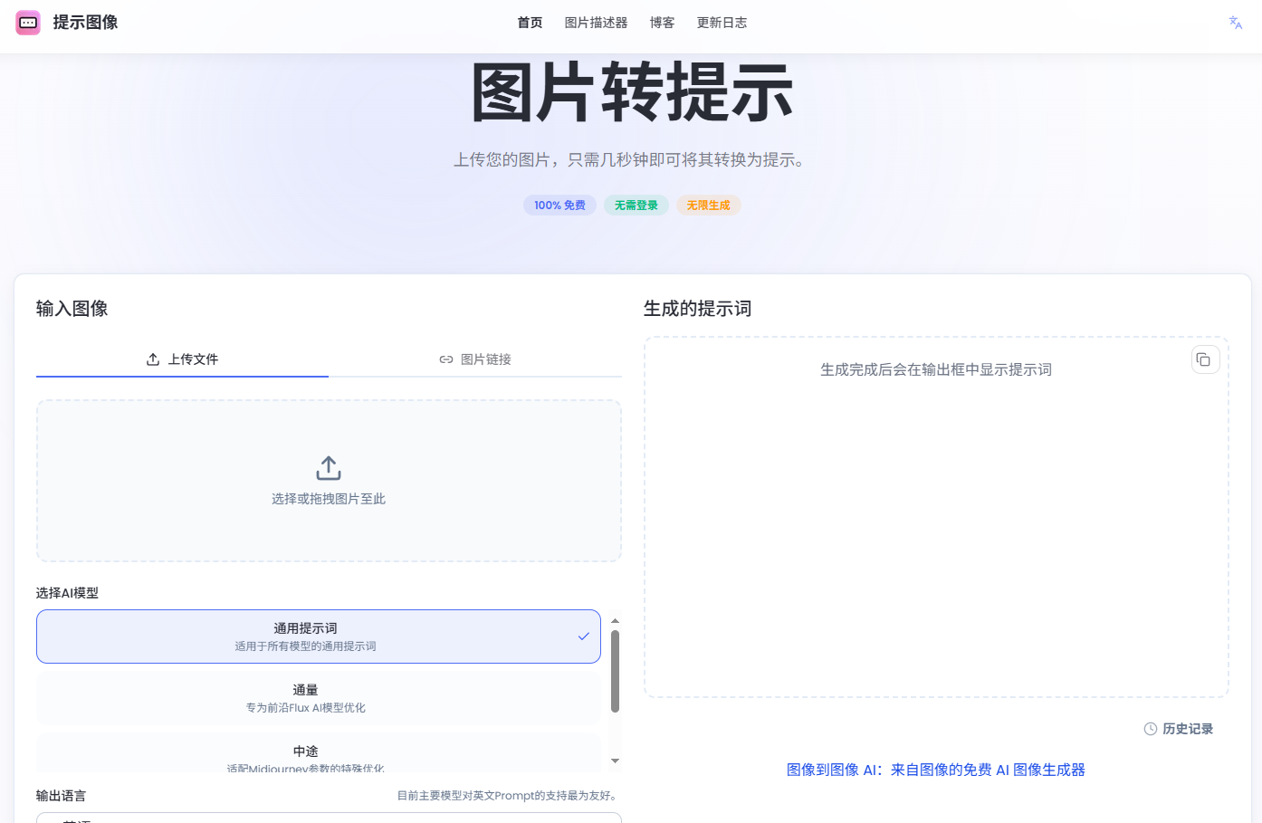Screen dimensions: 1262x823
Task: Click the upload arrow icon in the drop zone
Action: 328,466
